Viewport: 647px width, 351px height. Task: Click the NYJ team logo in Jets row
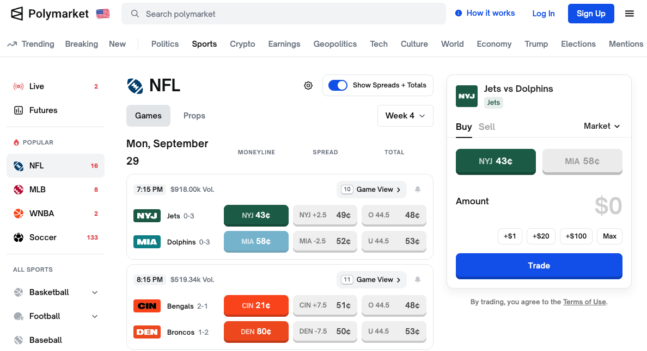click(x=147, y=216)
